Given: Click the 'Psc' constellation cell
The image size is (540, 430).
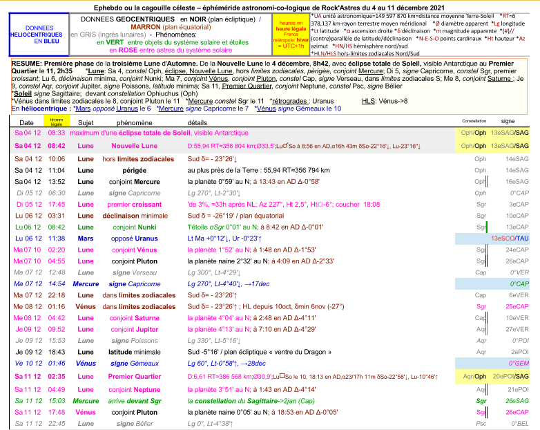Looking at the screenshot, I should [481, 424].
